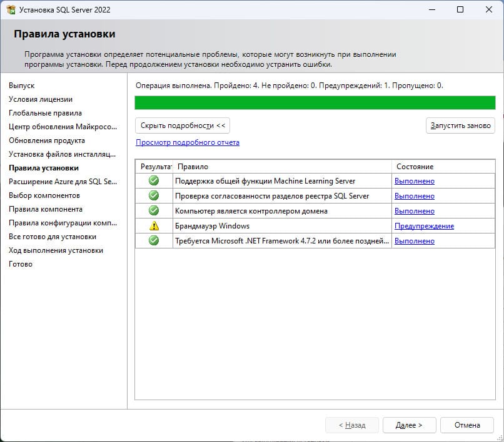The image size is (504, 442).
Task: Close the SQL Server setup window
Action: click(489, 9)
